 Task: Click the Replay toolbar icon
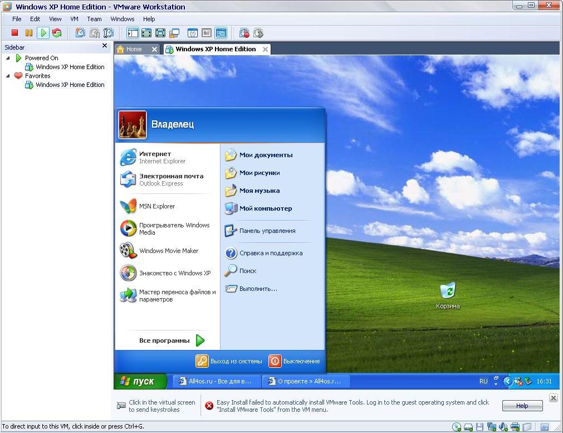258,33
